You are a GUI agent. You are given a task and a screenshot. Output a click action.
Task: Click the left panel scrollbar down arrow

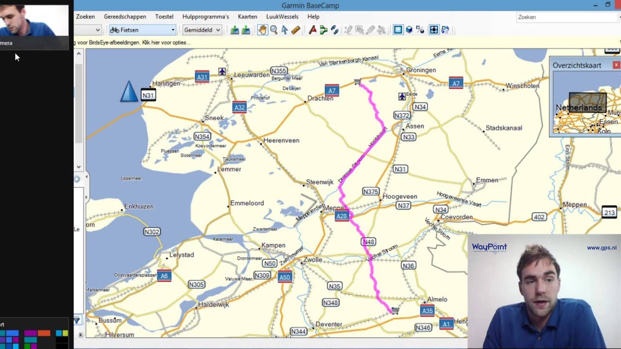79,167
